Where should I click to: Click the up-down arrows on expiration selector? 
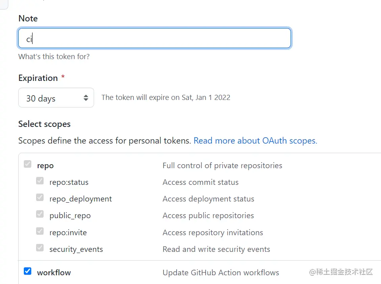86,98
